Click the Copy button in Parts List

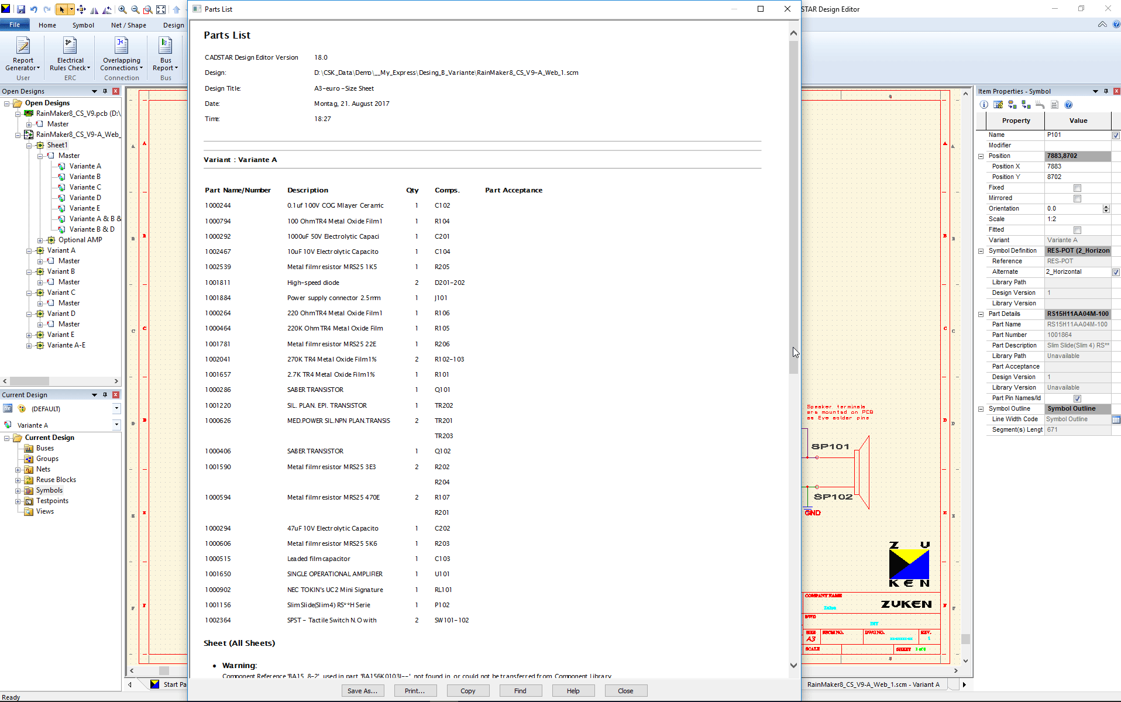click(x=467, y=691)
